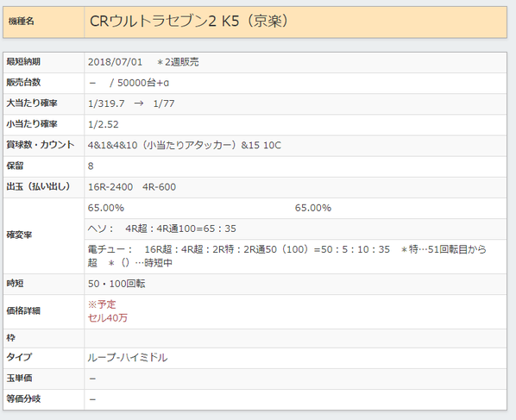Click the red セル40万 price text
The height and width of the screenshot is (420, 516).
tap(107, 317)
